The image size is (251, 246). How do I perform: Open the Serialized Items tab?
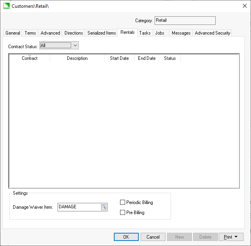pyautogui.click(x=102, y=33)
